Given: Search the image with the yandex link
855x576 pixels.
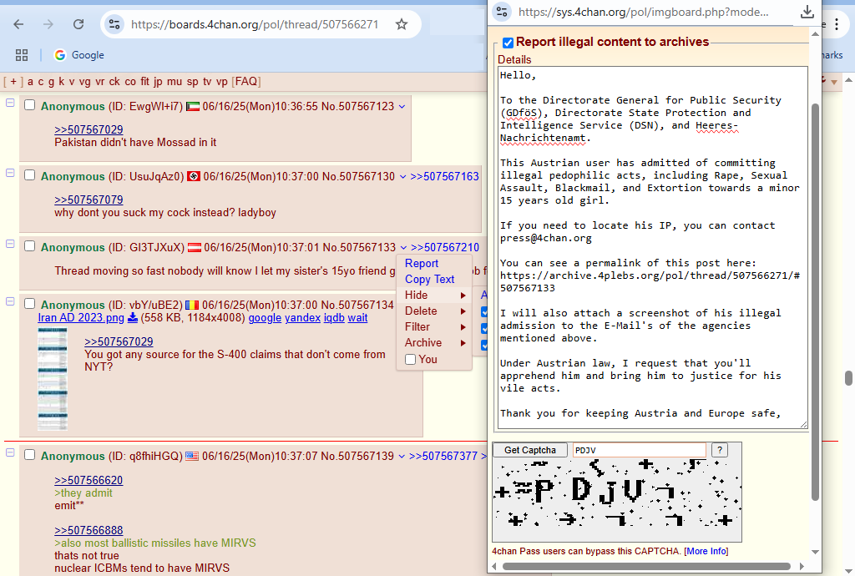Looking at the screenshot, I should [302, 317].
